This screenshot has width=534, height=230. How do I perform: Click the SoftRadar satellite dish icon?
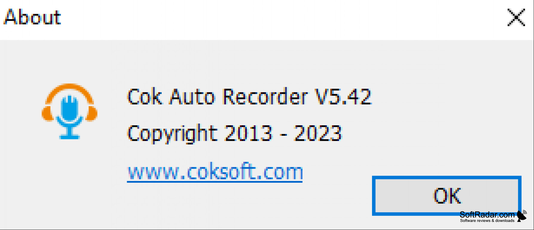point(522,216)
